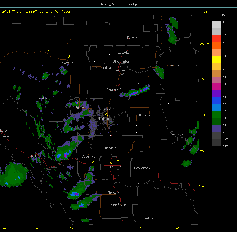Screen dimensions: 237x232
Task: Click the HighRiver label
Action: 118,205
